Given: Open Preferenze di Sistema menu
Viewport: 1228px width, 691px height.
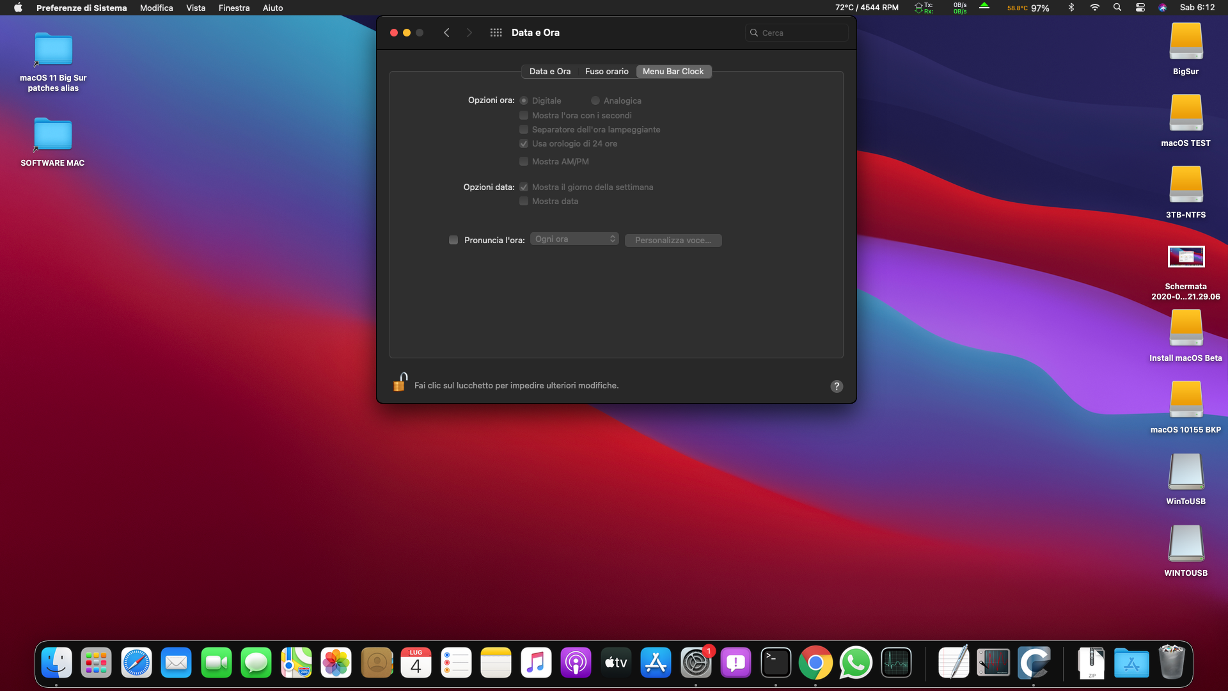Looking at the screenshot, I should (x=81, y=8).
